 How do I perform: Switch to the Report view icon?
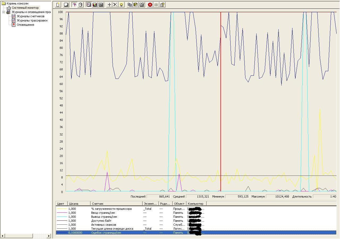[101, 5]
